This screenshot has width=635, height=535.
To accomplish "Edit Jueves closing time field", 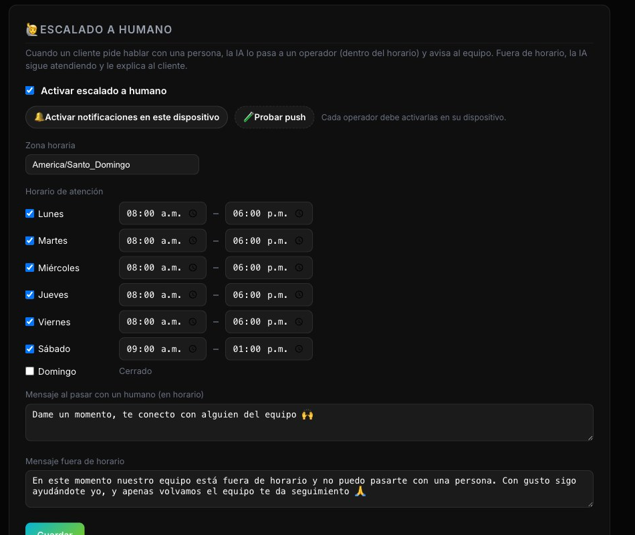I will (269, 295).
